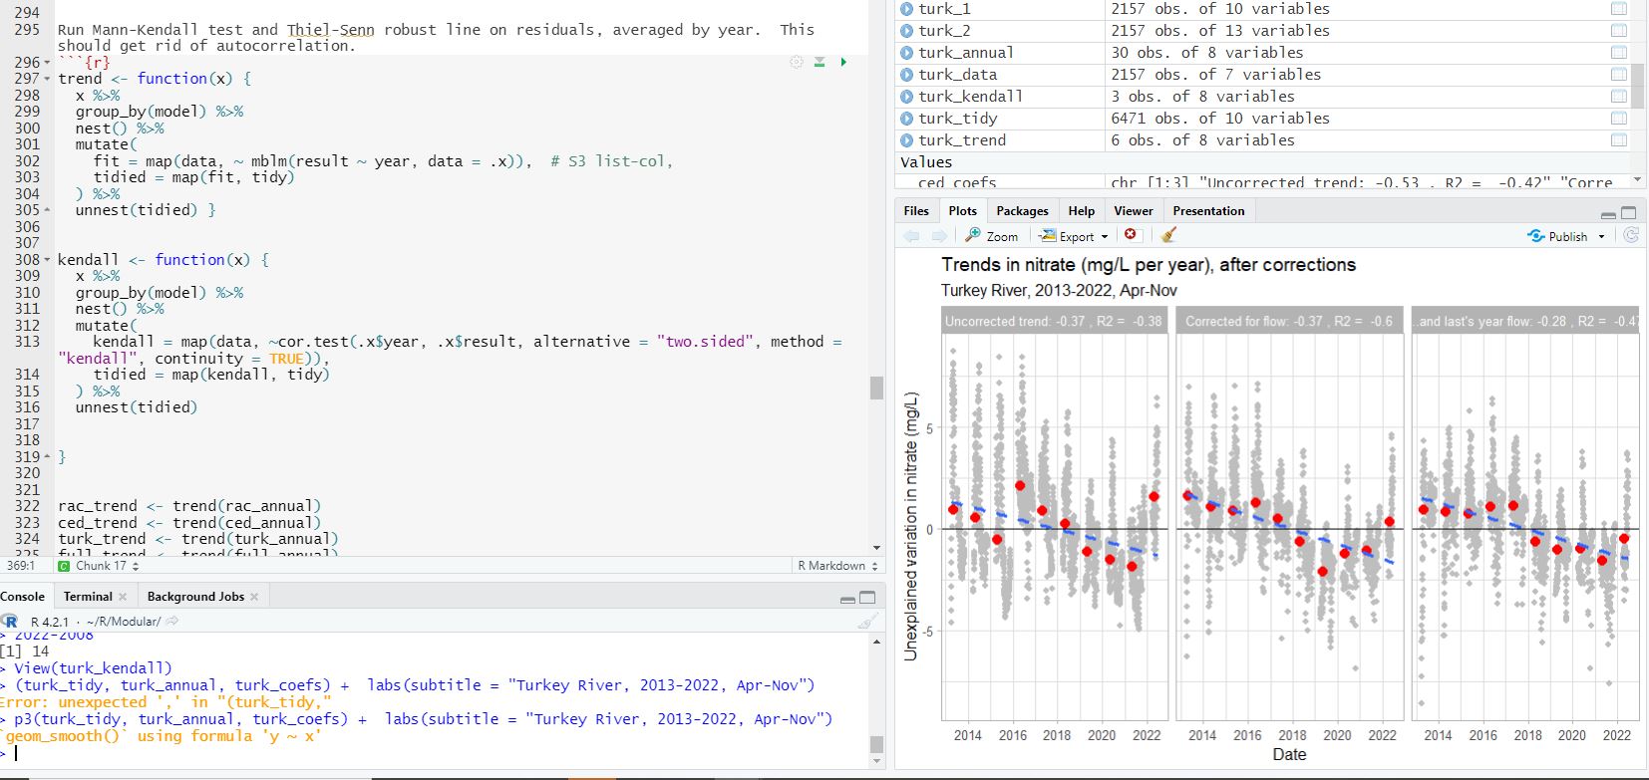Image resolution: width=1649 pixels, height=780 pixels.
Task: Expand the turk_1 data frame
Action: [x=906, y=9]
